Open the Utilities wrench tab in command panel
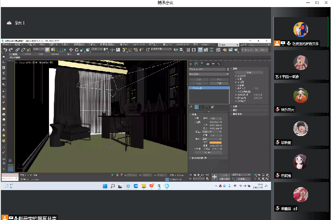This screenshot has height=220, width=331. click(219, 64)
